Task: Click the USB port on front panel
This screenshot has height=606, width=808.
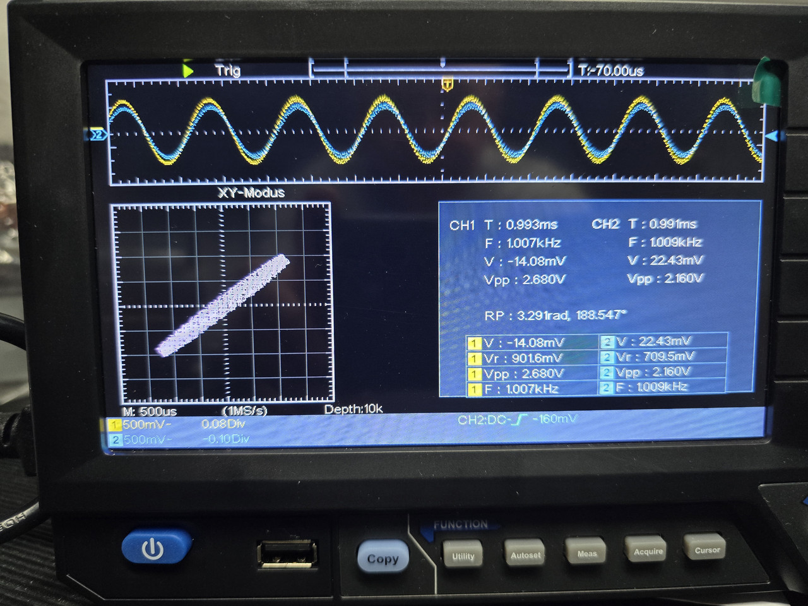Action: click(x=287, y=554)
